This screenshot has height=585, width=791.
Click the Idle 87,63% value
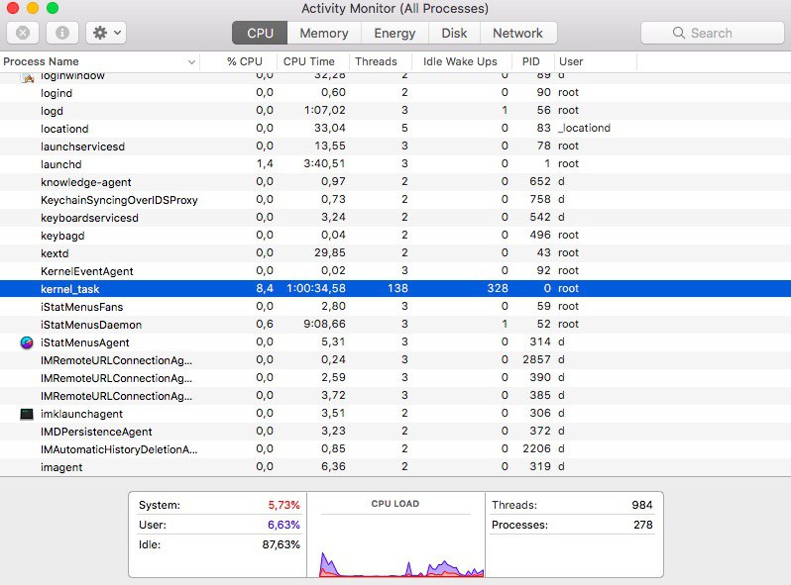click(281, 544)
